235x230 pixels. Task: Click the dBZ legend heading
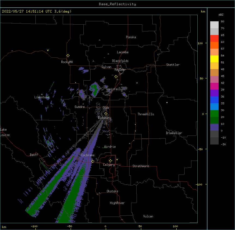(221, 14)
